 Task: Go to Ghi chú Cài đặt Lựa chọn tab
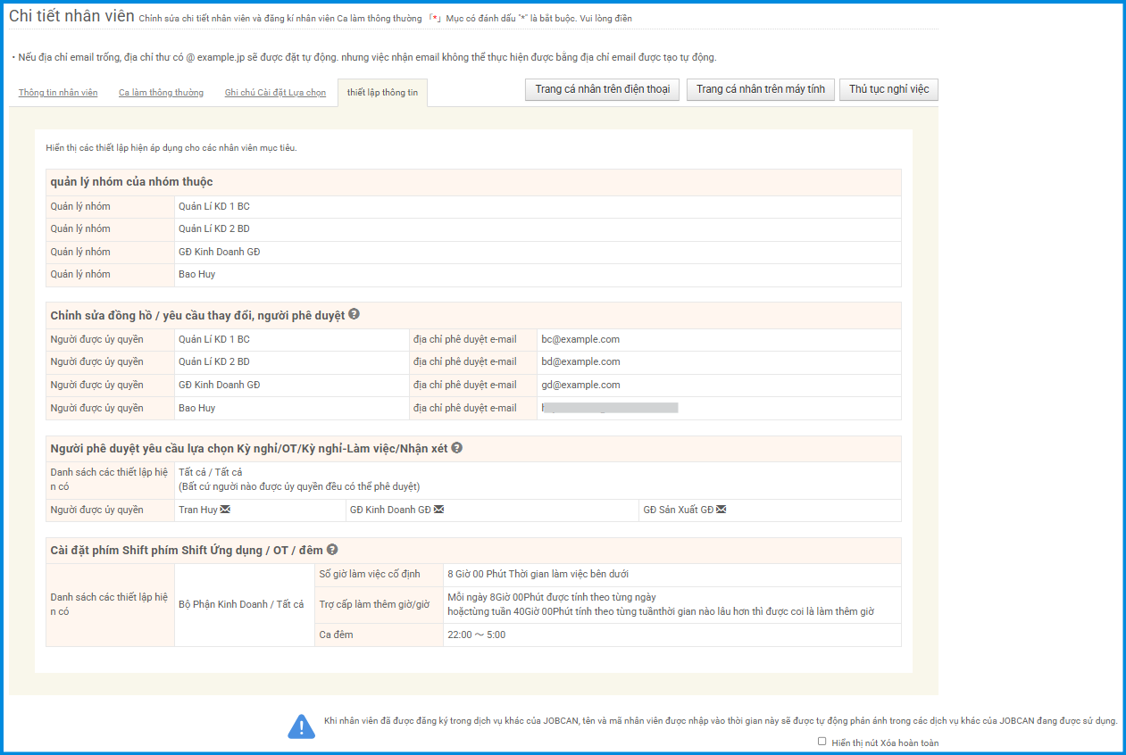pos(275,93)
